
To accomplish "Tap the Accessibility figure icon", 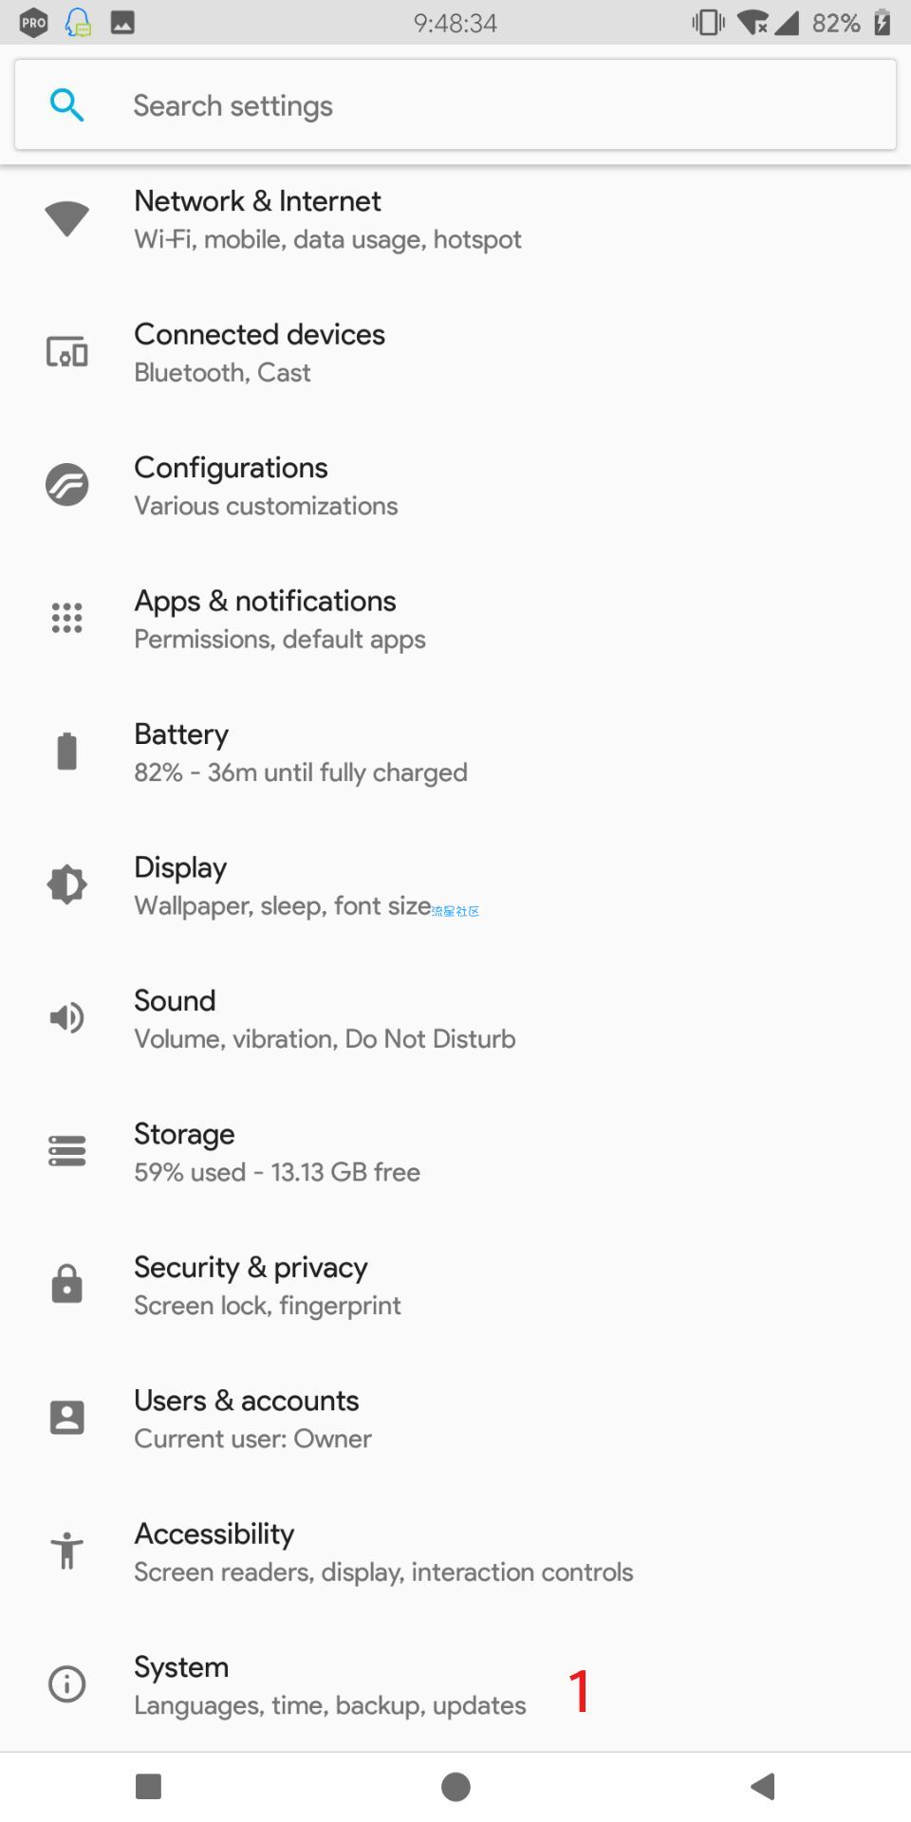I will [x=66, y=1551].
